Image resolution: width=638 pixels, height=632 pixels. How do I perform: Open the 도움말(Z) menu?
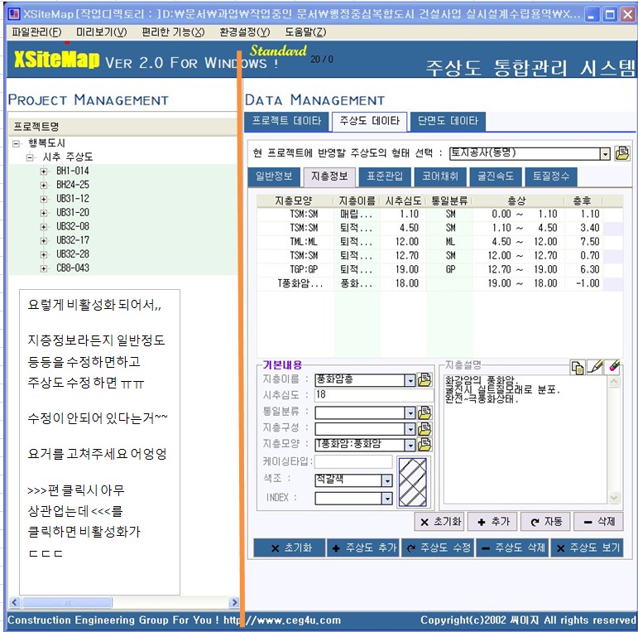[305, 31]
